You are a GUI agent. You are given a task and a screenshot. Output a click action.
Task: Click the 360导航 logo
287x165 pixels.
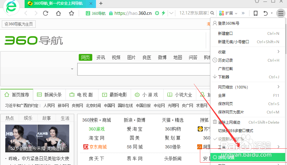(34, 40)
